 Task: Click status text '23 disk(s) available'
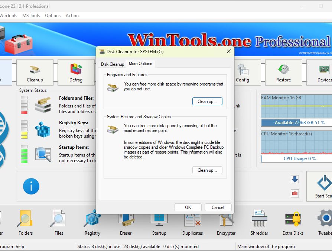pyautogui.click(x=142, y=247)
